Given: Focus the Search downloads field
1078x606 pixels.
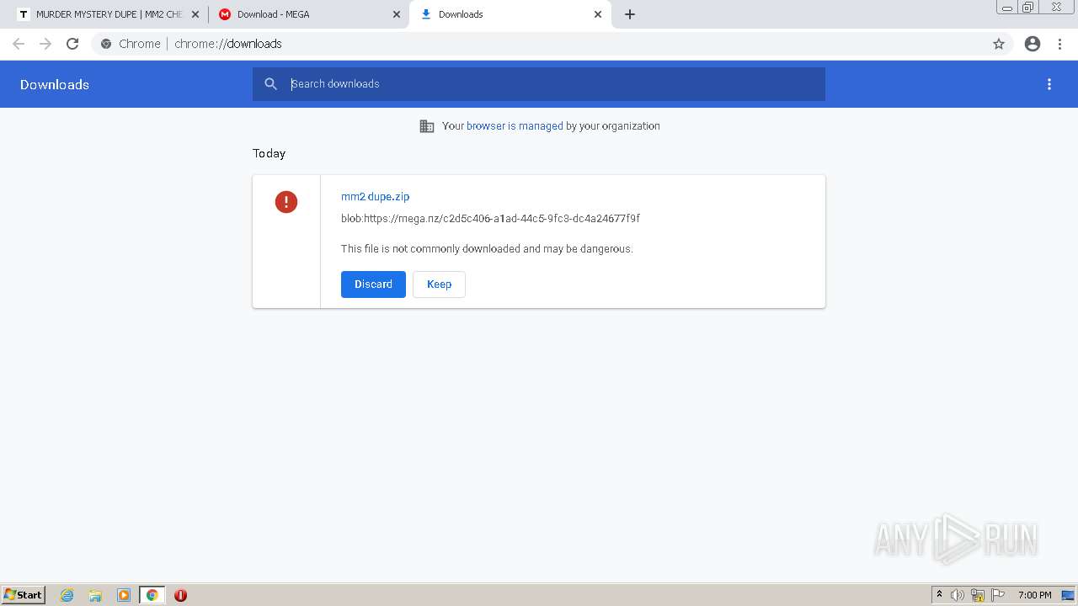Looking at the screenshot, I should click(539, 84).
